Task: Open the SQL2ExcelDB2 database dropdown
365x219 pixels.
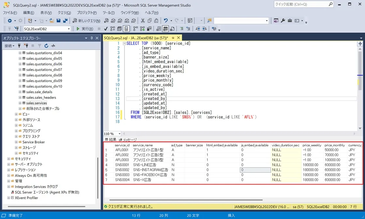Action: [69, 29]
